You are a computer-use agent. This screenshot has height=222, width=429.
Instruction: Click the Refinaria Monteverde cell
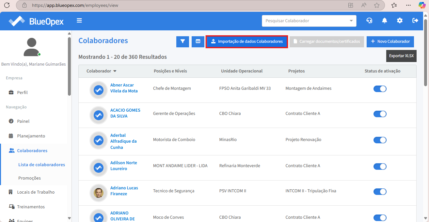coord(240,166)
